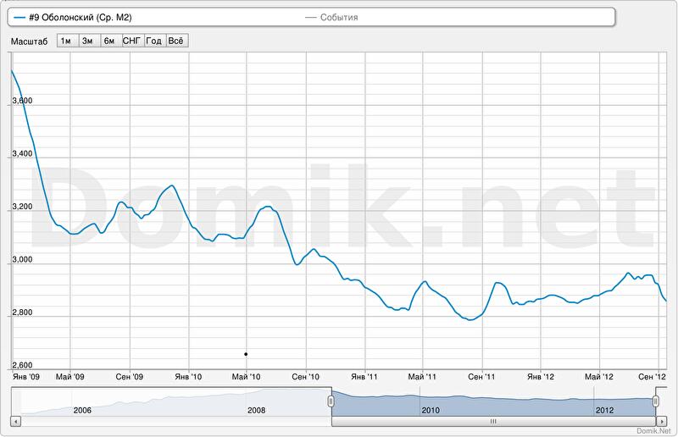This screenshot has height=437, width=678.
Task: Select the 6м zoom button
Action: (x=109, y=41)
